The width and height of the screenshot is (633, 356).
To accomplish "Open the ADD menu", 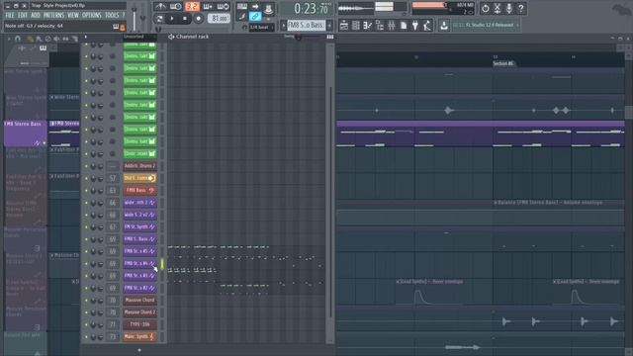I will (36, 15).
